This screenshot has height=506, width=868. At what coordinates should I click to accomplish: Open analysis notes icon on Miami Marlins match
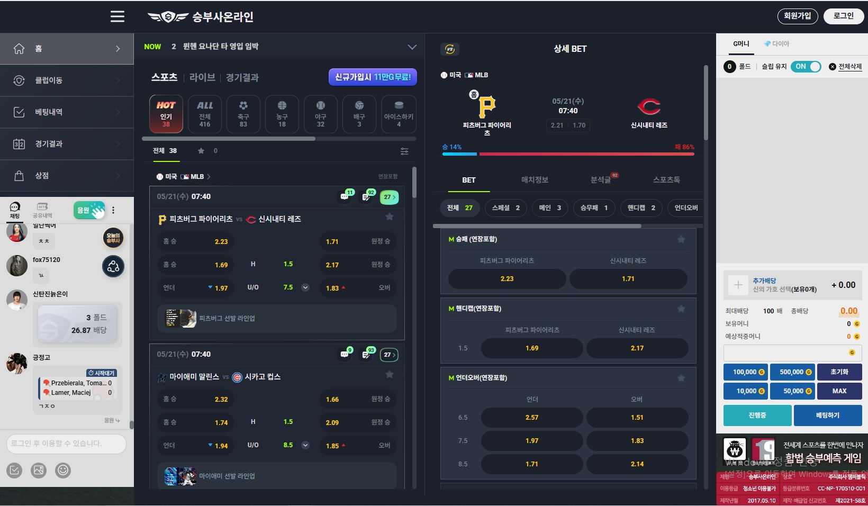click(x=367, y=354)
